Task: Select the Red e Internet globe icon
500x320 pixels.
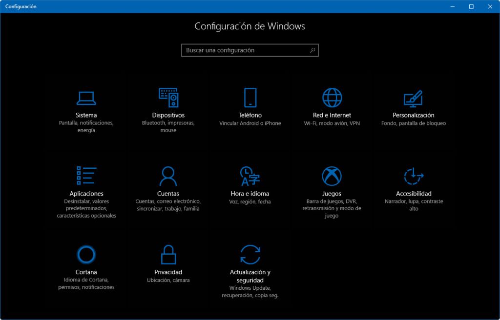Action: [x=332, y=98]
